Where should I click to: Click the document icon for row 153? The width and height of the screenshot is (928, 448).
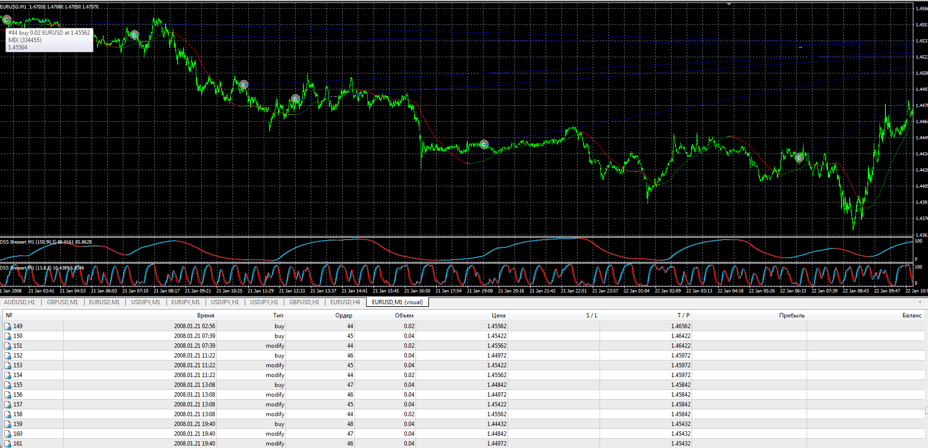pyautogui.click(x=8, y=365)
